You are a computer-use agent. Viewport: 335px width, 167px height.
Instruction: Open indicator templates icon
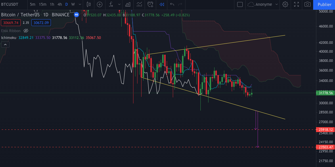point(139,5)
